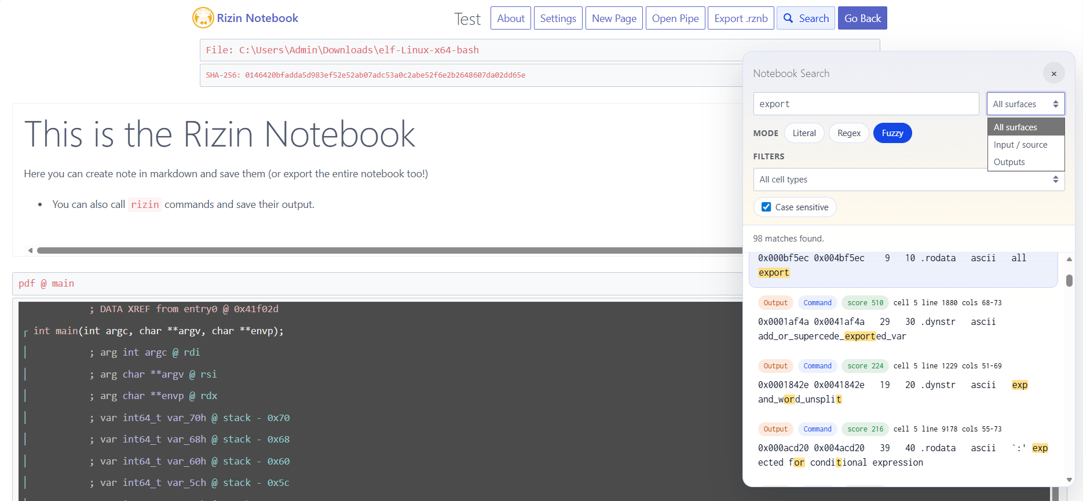Screen dimensions: 1083x501
Task: Select Fuzzy search mode
Action: pyautogui.click(x=892, y=133)
